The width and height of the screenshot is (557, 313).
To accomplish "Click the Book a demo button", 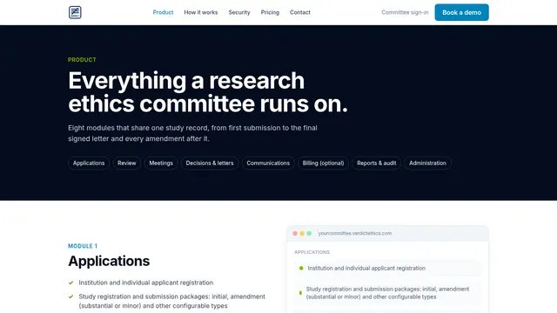I will pyautogui.click(x=462, y=12).
